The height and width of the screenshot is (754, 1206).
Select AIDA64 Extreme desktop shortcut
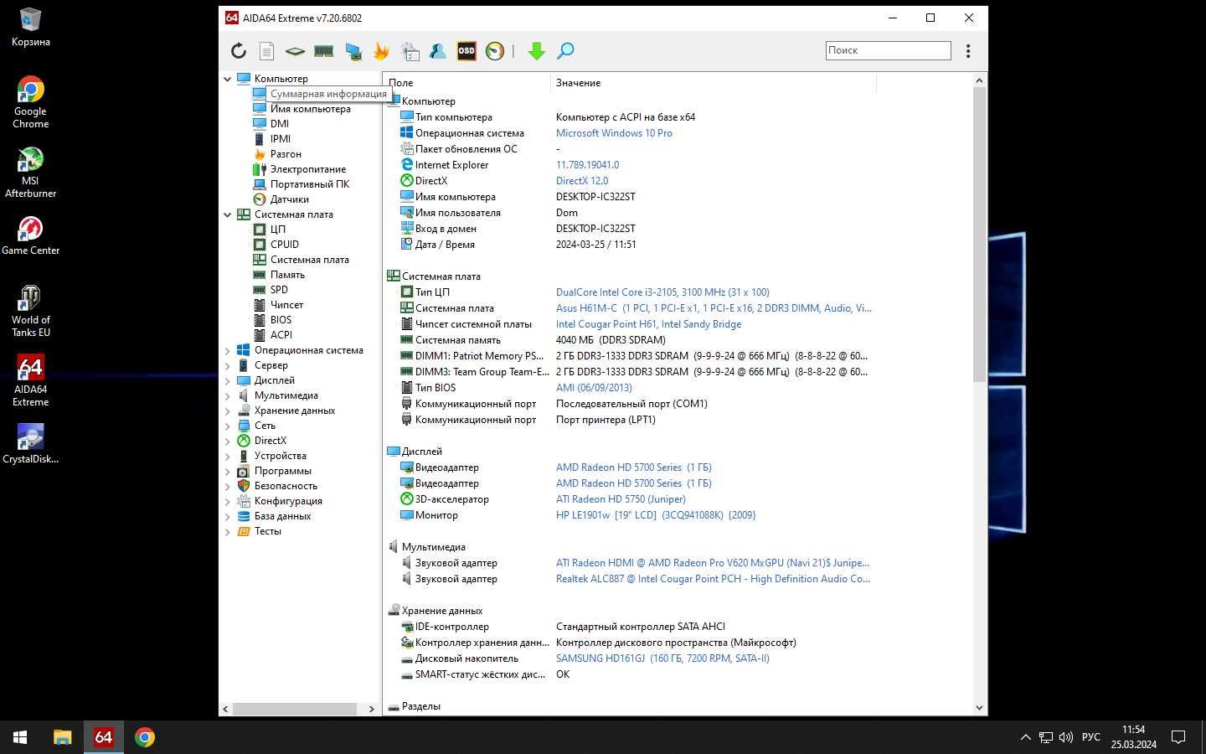point(30,380)
